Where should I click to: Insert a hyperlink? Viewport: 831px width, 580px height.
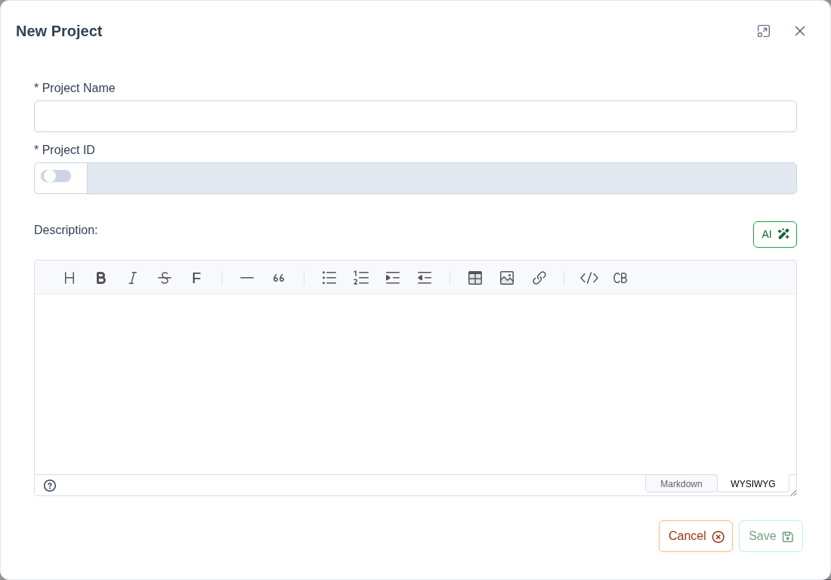point(539,278)
